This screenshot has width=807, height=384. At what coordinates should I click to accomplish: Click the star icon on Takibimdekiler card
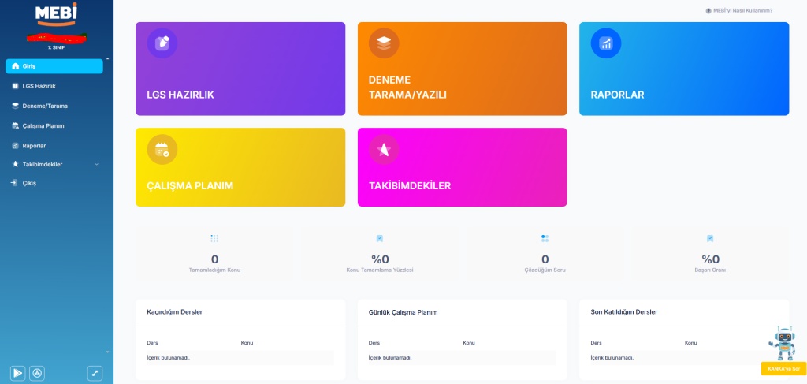pos(384,150)
